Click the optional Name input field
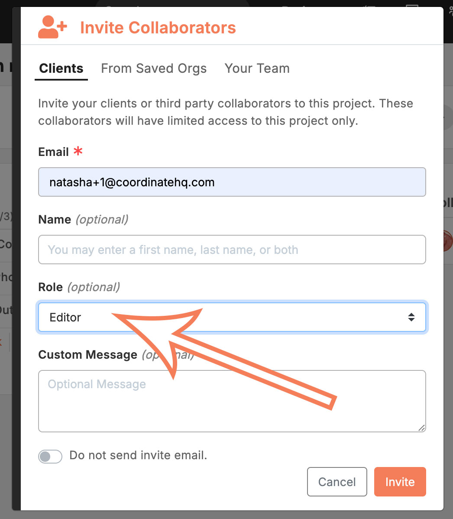453x519 pixels. tap(232, 250)
